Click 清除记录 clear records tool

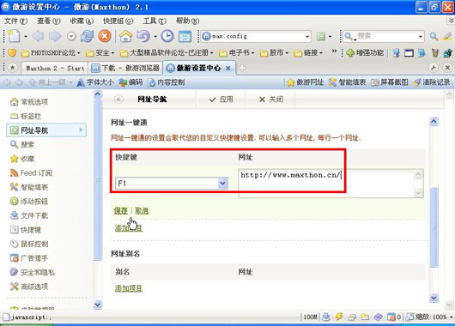click(x=432, y=82)
